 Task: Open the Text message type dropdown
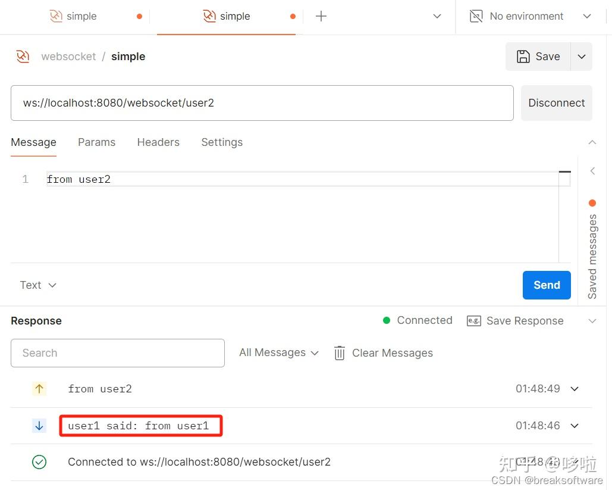(x=37, y=285)
